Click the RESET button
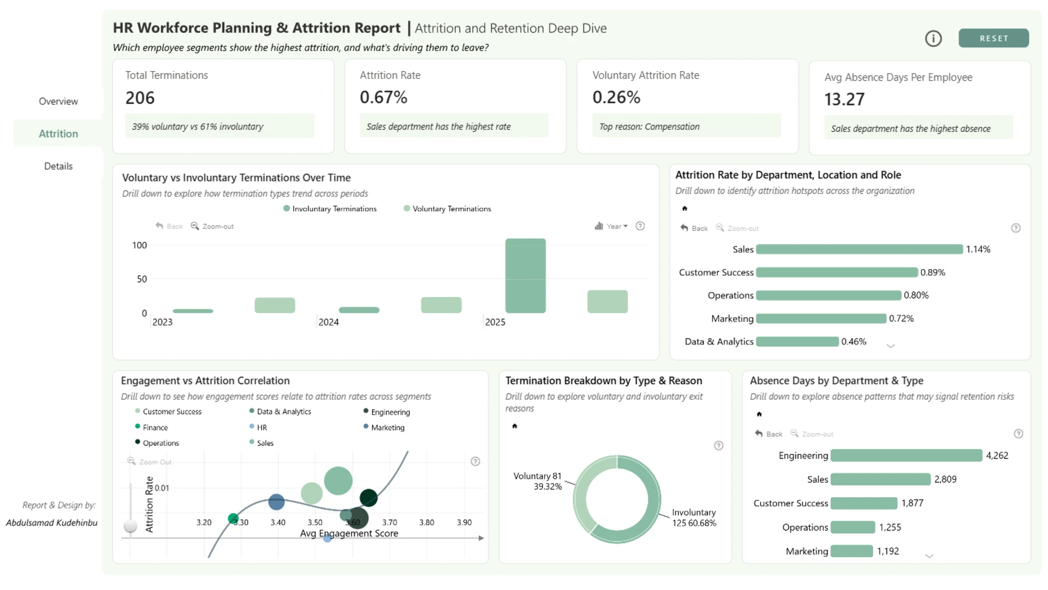The width and height of the screenshot is (1048, 590). pos(993,38)
